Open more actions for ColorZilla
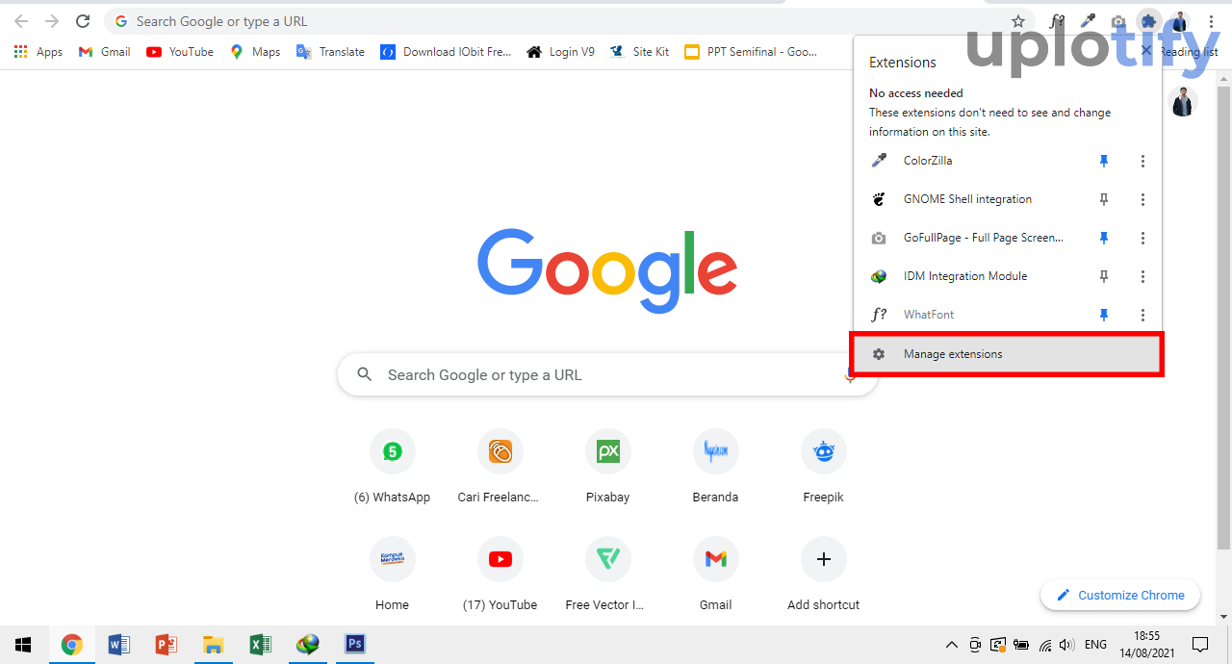 click(1142, 161)
